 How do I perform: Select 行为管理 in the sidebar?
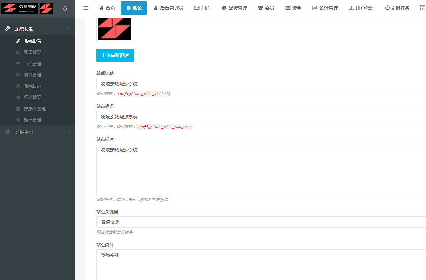coord(32,97)
